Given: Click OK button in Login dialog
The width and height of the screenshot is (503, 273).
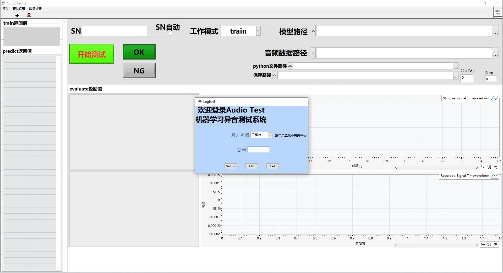Looking at the screenshot, I should [251, 166].
